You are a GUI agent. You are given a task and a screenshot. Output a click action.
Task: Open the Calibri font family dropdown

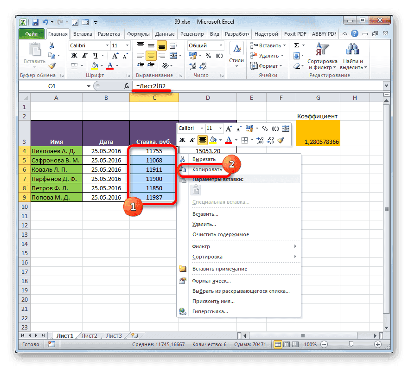point(107,45)
